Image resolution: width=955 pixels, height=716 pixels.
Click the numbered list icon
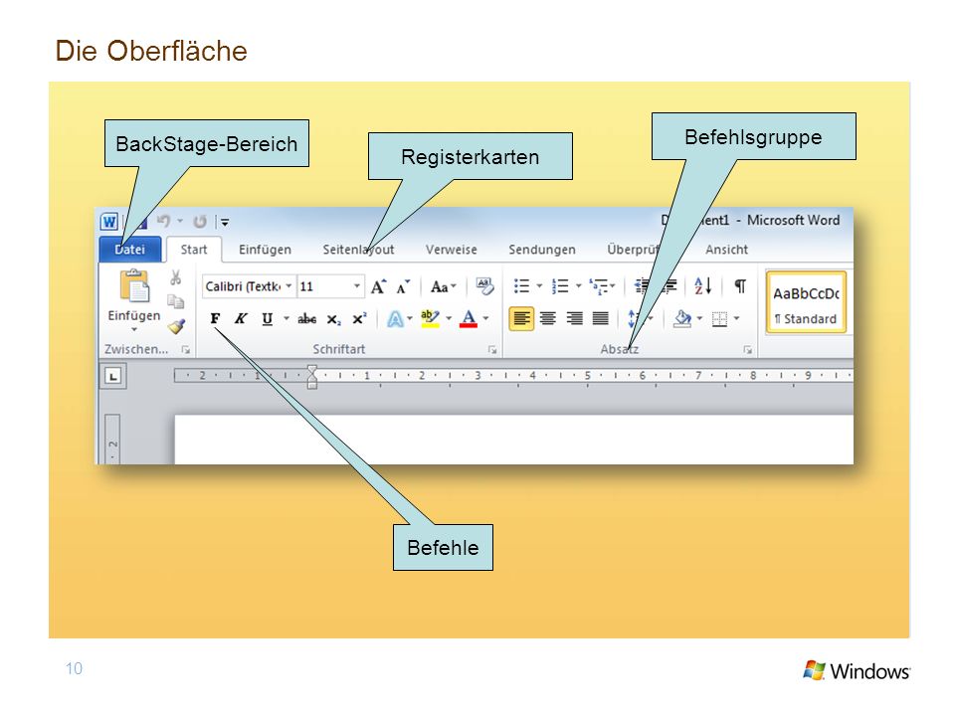pyautogui.click(x=560, y=286)
